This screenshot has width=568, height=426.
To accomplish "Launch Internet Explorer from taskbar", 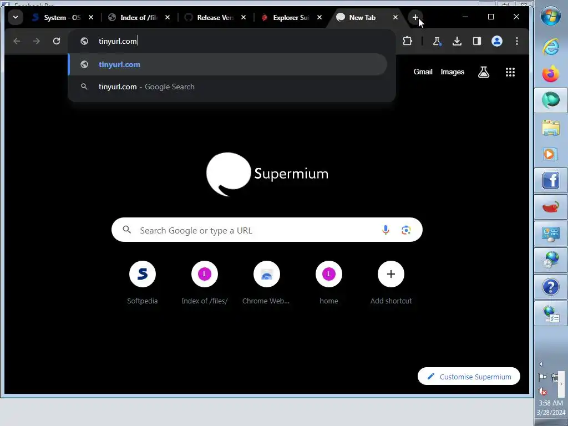I will (551, 48).
